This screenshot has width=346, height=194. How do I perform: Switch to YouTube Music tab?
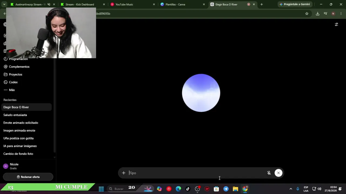(x=124, y=4)
